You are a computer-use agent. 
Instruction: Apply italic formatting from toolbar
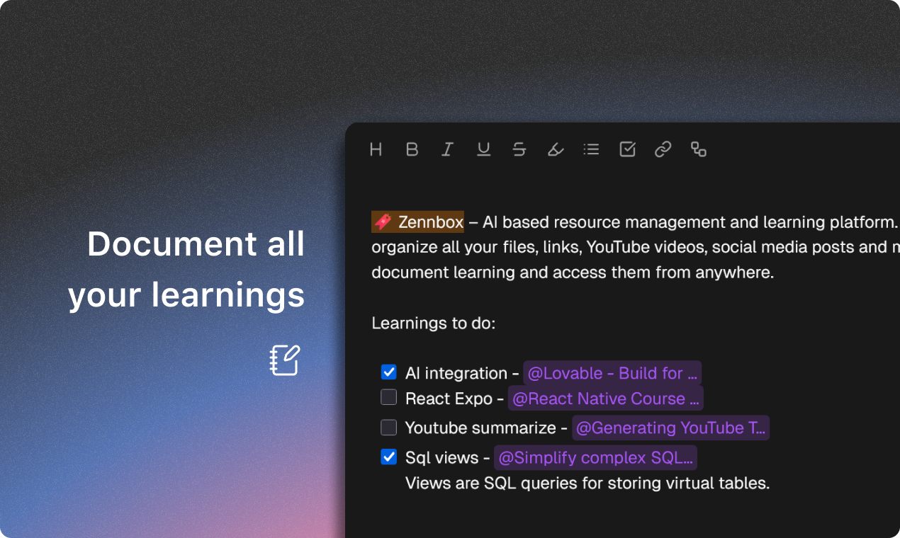pyautogui.click(x=447, y=149)
